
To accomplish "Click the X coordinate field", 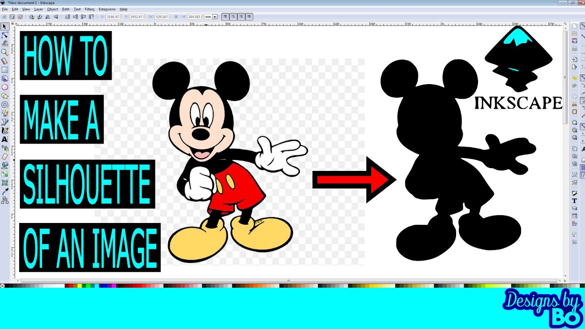I will tap(113, 17).
